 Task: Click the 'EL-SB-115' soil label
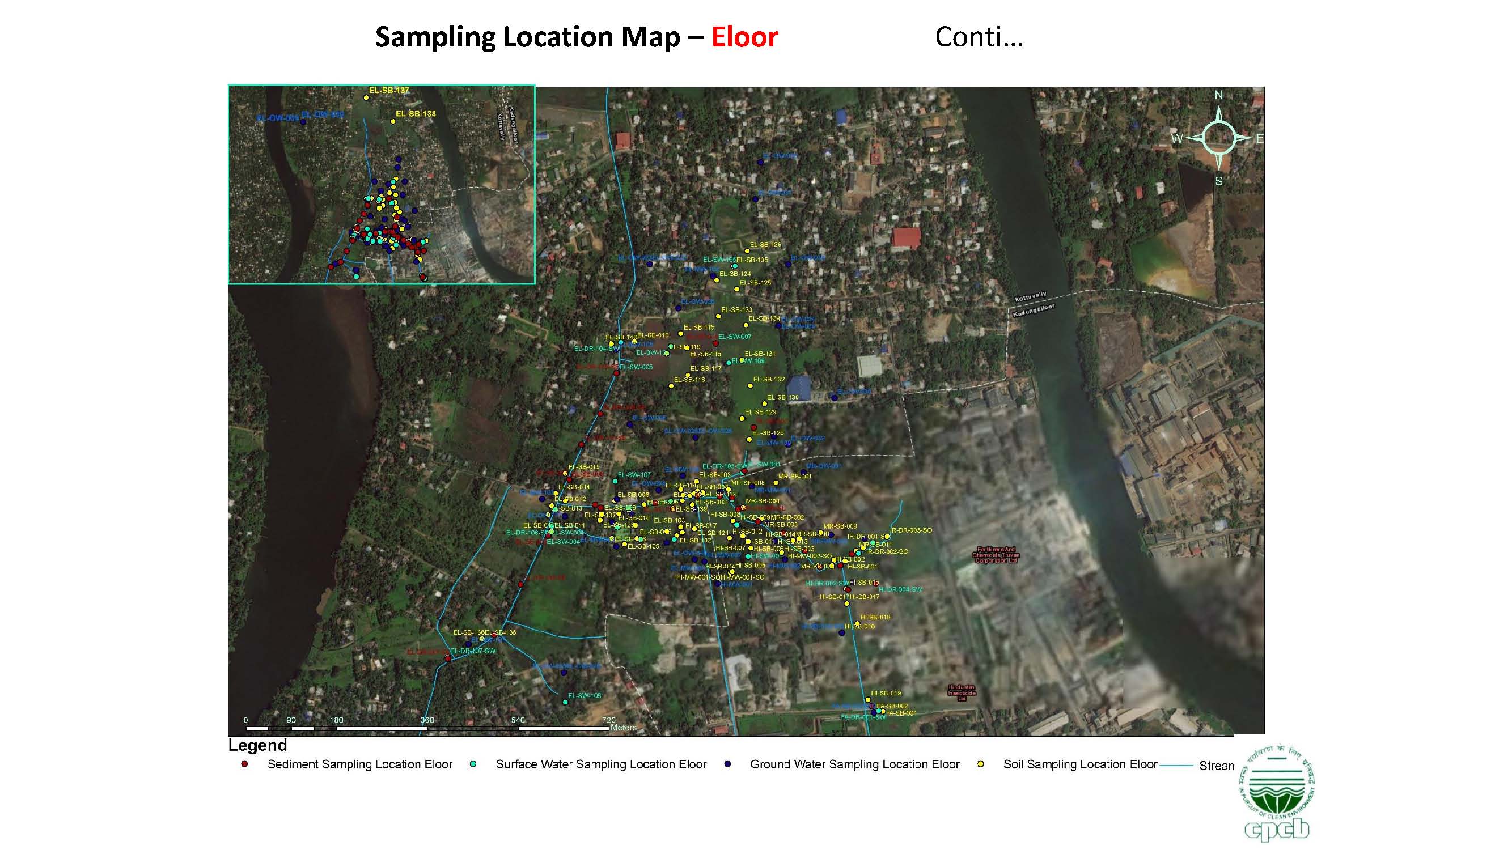[x=699, y=328]
